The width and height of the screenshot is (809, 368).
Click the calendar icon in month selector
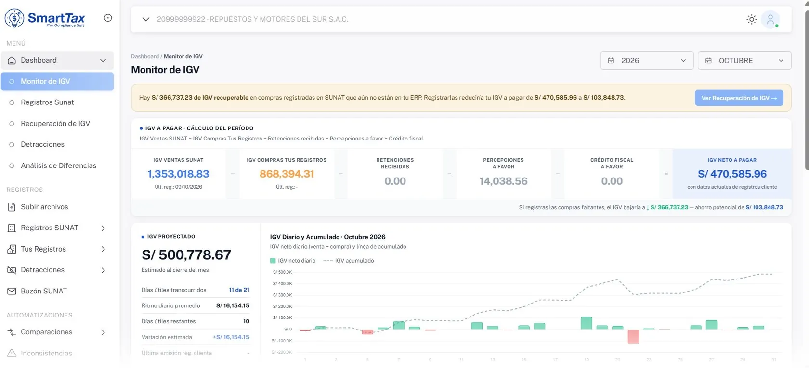pos(708,61)
